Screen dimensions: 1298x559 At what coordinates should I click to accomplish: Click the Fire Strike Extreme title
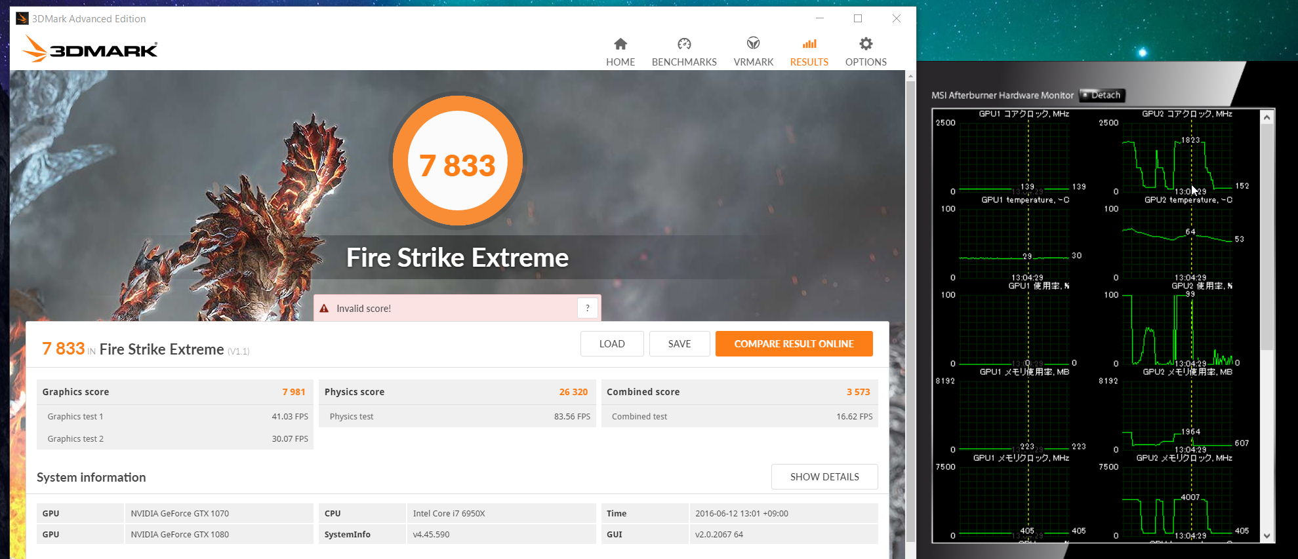click(457, 258)
